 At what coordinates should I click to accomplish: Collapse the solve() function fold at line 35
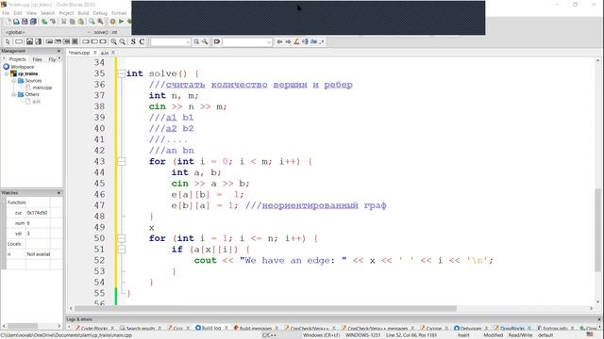(122, 73)
